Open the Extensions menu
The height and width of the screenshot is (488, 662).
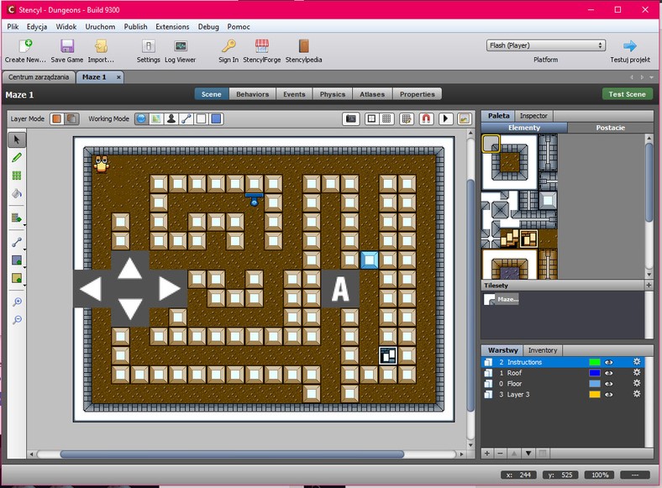point(172,27)
